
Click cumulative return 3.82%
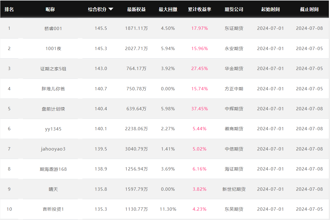click(x=200, y=189)
